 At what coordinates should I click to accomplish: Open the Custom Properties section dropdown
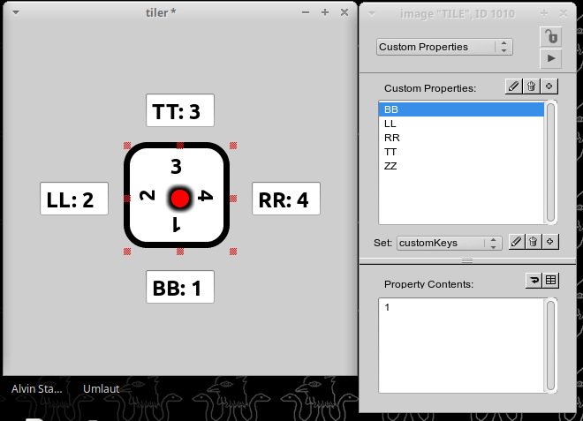click(x=443, y=47)
